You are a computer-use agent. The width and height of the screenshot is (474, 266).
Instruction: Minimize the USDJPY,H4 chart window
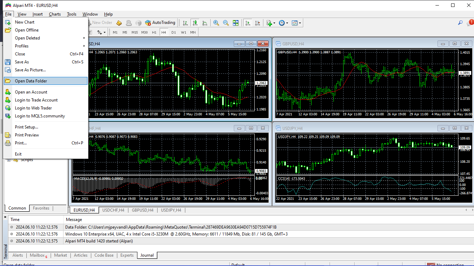(443, 128)
